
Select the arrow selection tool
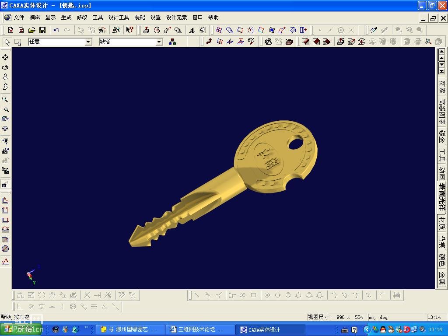[x=7, y=42]
